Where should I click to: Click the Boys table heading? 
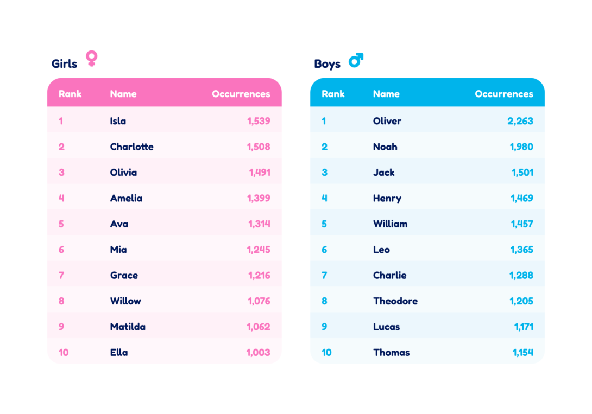[x=327, y=64]
